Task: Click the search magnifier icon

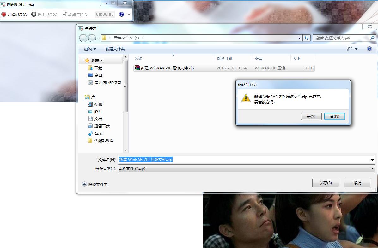Action: [x=373, y=38]
